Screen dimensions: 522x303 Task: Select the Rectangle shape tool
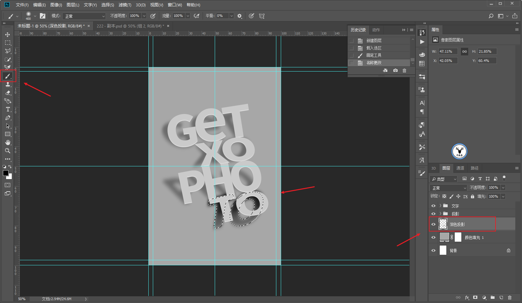click(8, 134)
